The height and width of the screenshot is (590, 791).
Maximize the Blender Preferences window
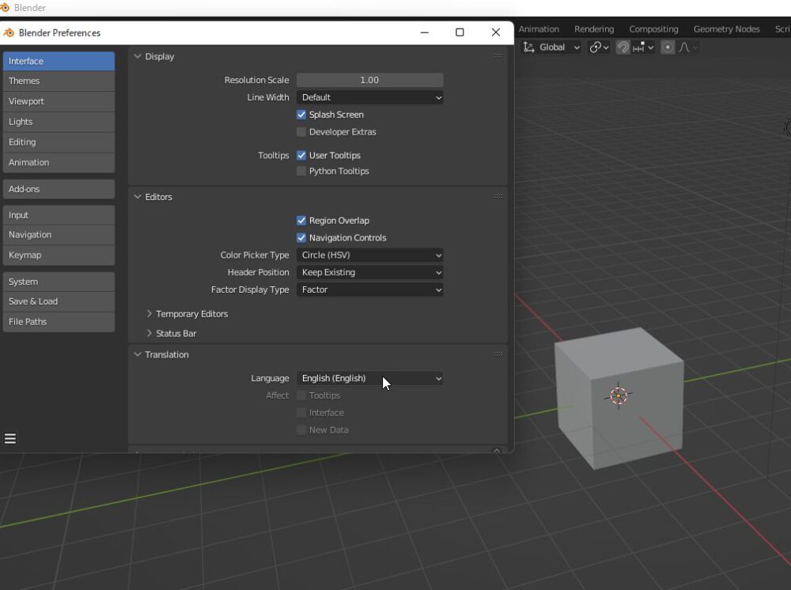point(460,32)
